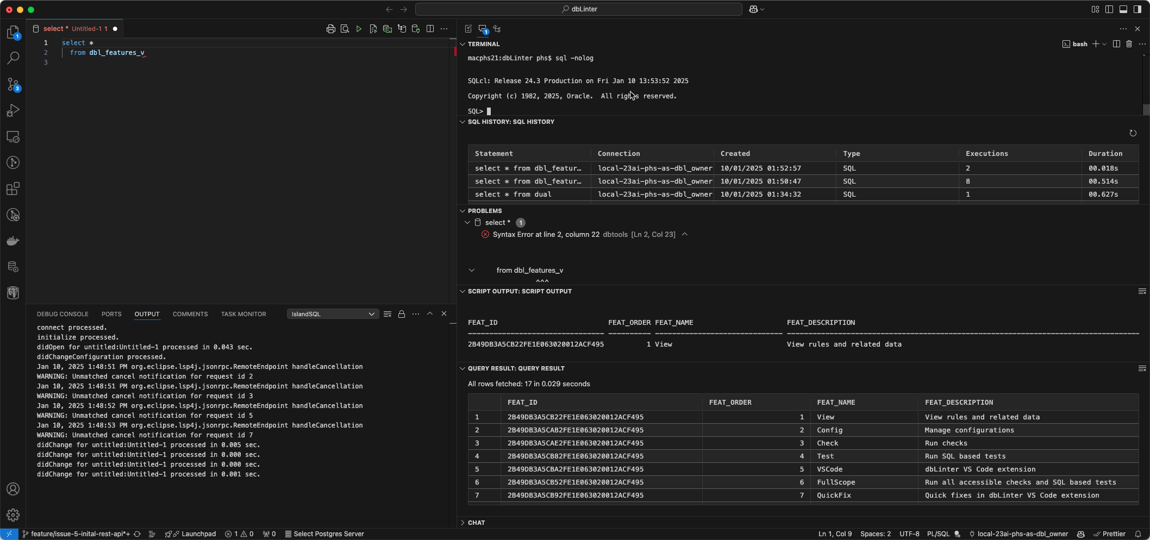Screen dimensions: 1150x540
Task: Open the Remote Explorer activity icon
Action: click(13, 136)
